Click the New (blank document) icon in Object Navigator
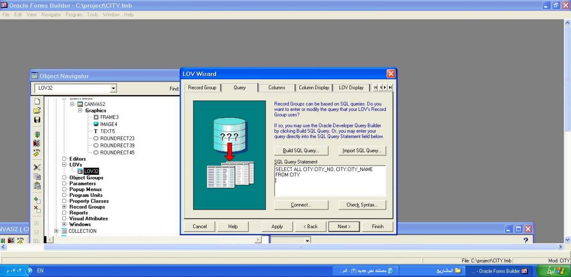The image size is (571, 277). 37,101
